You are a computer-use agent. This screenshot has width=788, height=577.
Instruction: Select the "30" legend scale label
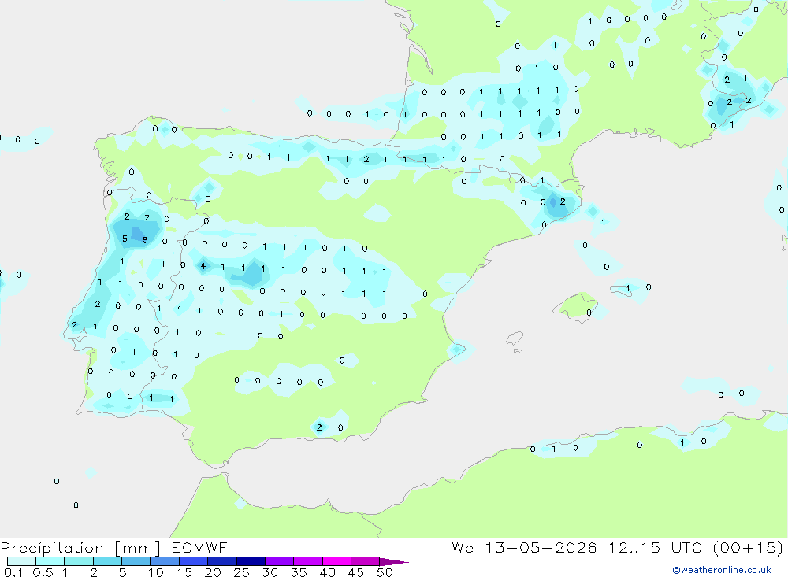[x=269, y=572]
